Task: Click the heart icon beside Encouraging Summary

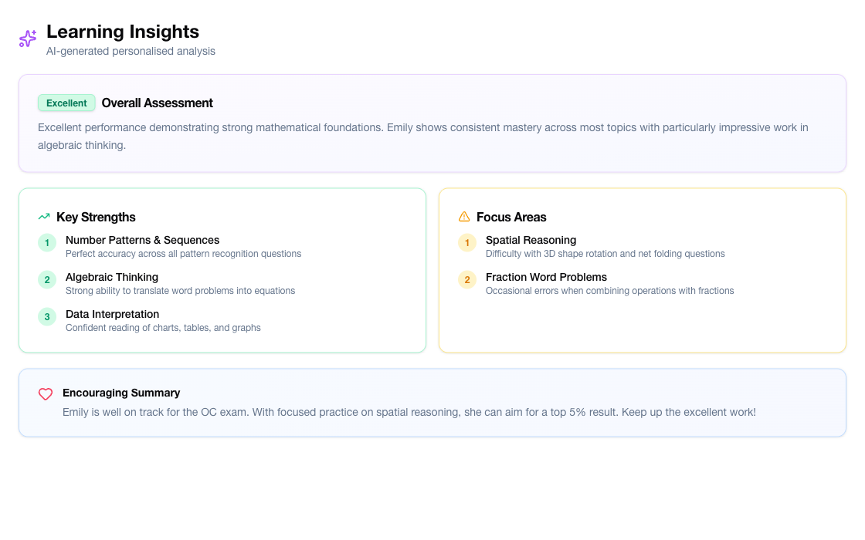Action: [x=45, y=394]
